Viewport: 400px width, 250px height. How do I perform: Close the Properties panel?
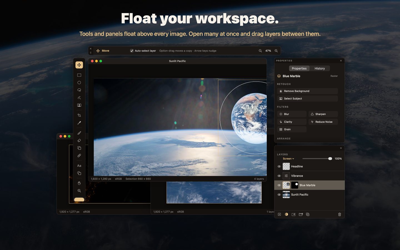tap(341, 61)
